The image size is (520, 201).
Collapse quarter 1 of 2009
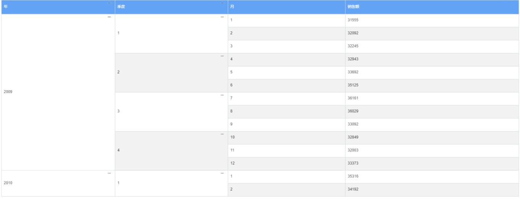(222, 17)
